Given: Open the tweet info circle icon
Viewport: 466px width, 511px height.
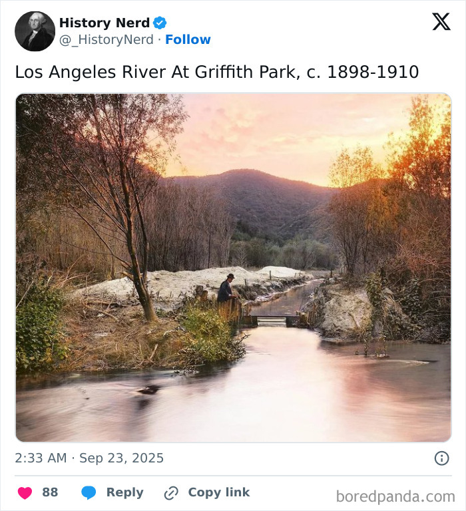Looking at the screenshot, I should [x=441, y=458].
